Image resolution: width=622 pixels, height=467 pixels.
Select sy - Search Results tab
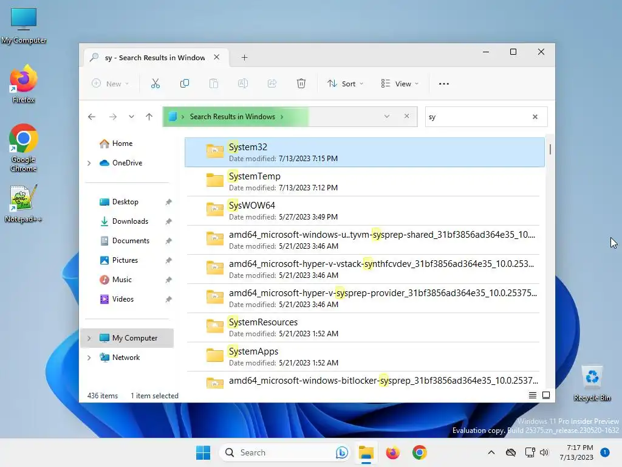pos(155,58)
